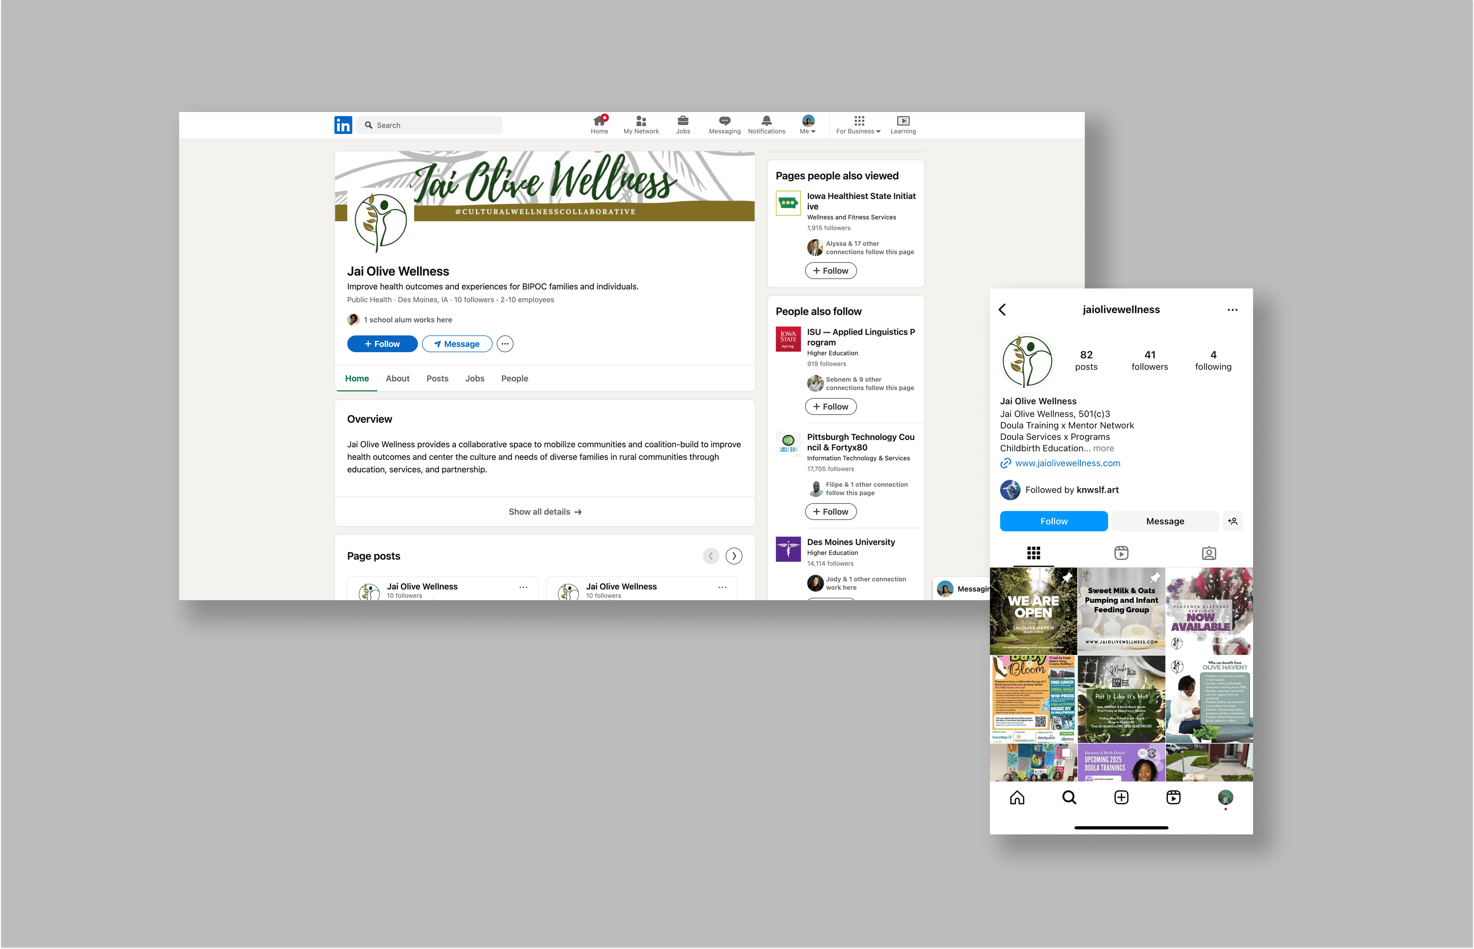The height and width of the screenshot is (949, 1474).
Task: Open Olive Haven benefits post
Action: pos(1209,699)
